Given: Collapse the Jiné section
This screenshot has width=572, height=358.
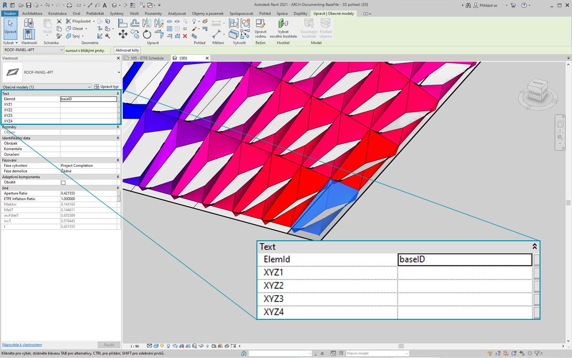Looking at the screenshot, I should tap(118, 188).
